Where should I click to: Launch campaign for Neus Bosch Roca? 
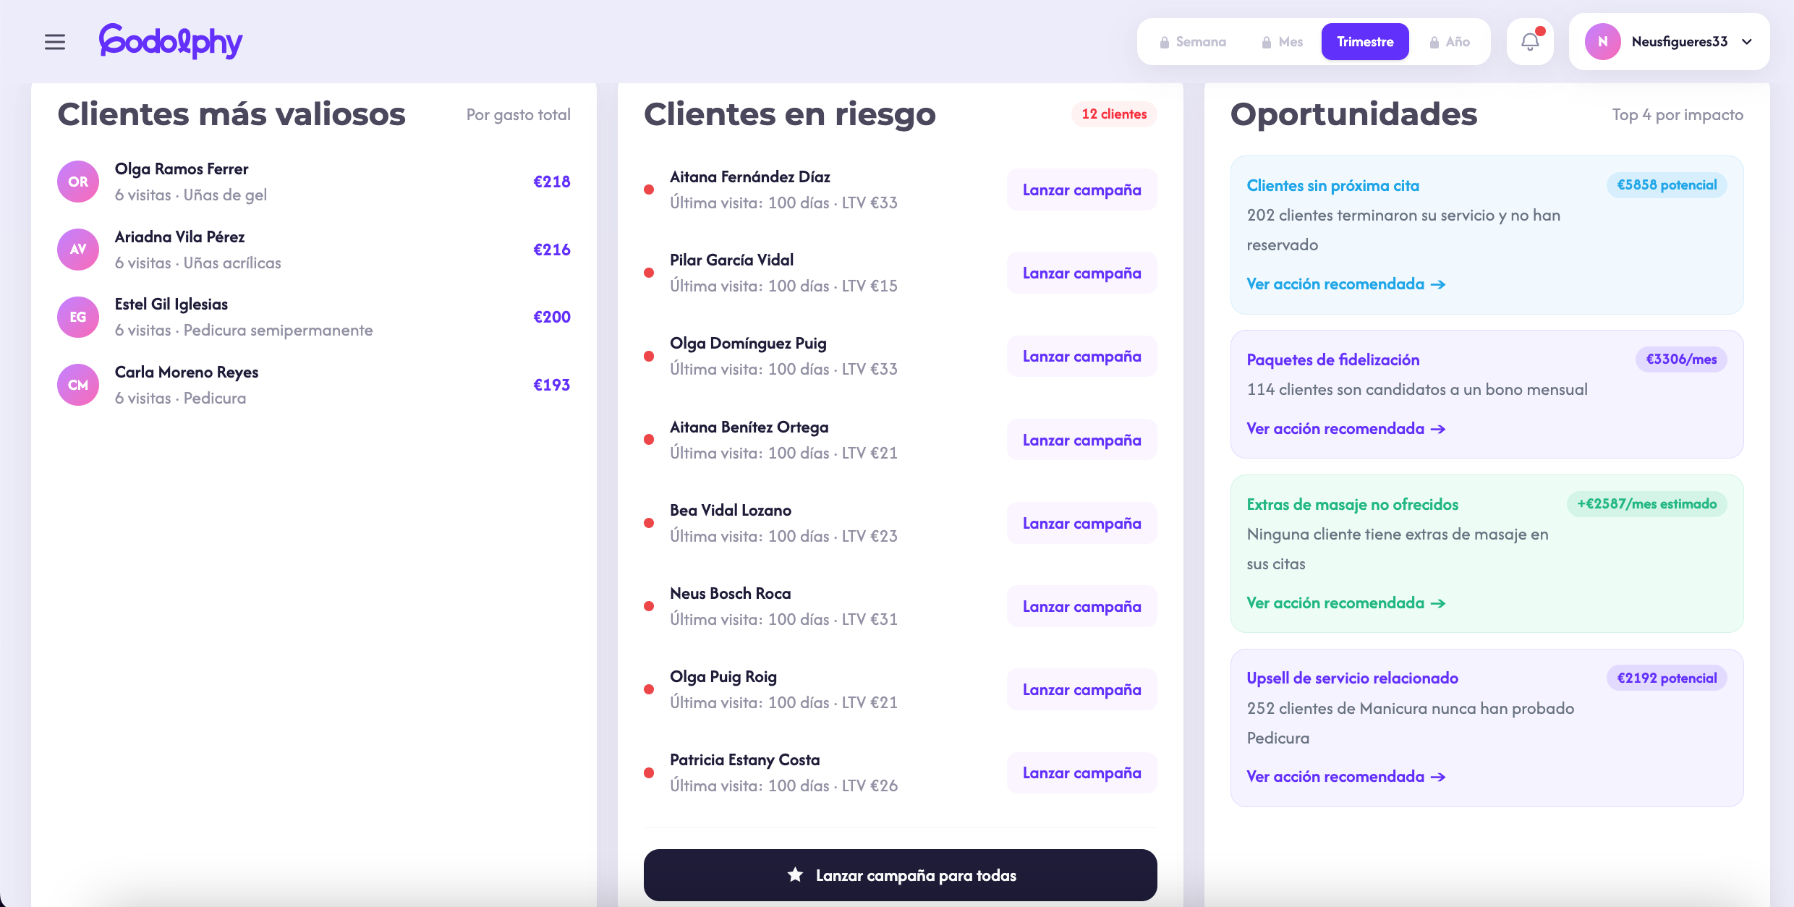[x=1082, y=606]
